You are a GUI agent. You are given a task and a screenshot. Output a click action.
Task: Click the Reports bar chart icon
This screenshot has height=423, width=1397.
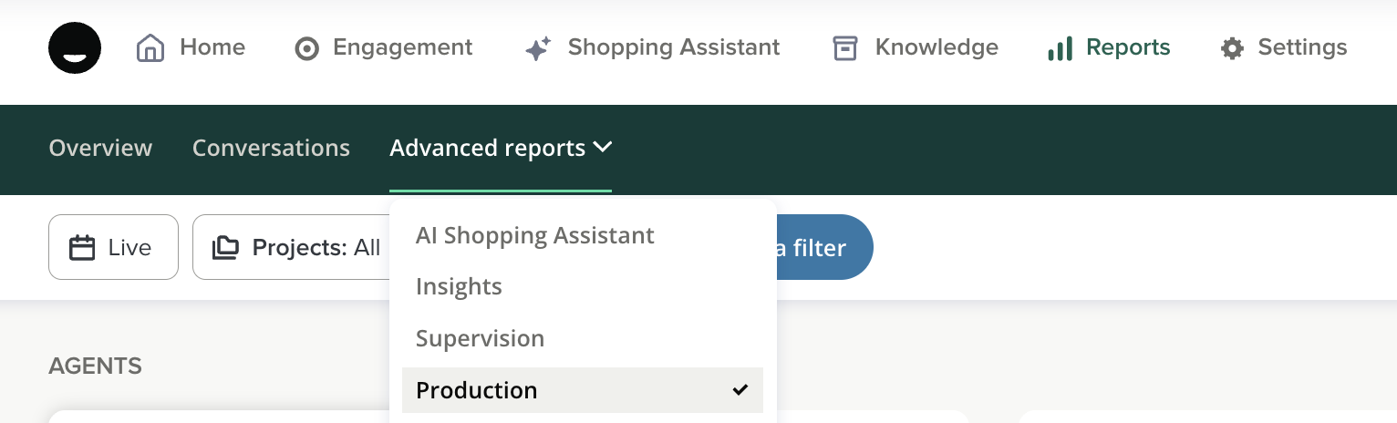pyautogui.click(x=1060, y=48)
